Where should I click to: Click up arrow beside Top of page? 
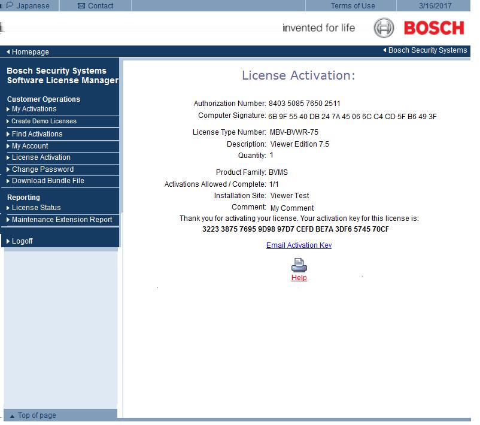[x=12, y=416]
